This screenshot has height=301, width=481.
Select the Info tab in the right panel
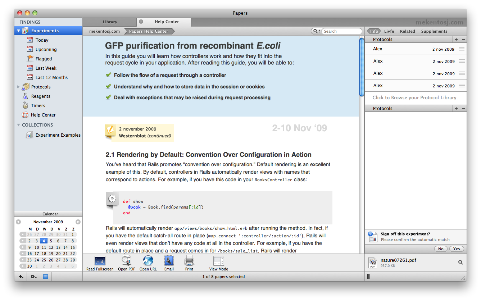click(x=374, y=31)
